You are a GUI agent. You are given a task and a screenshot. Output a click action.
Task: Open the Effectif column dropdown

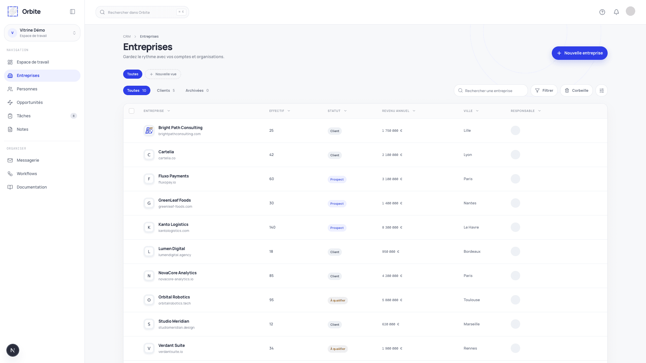coord(280,111)
